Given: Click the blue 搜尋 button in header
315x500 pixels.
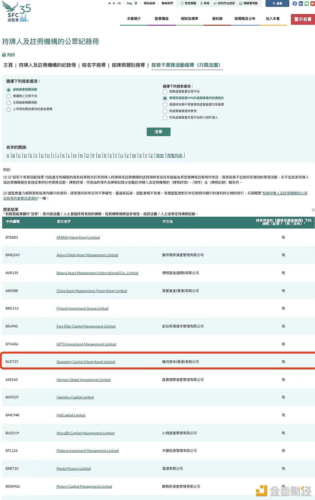Looking at the screenshot, I should point(277,4).
